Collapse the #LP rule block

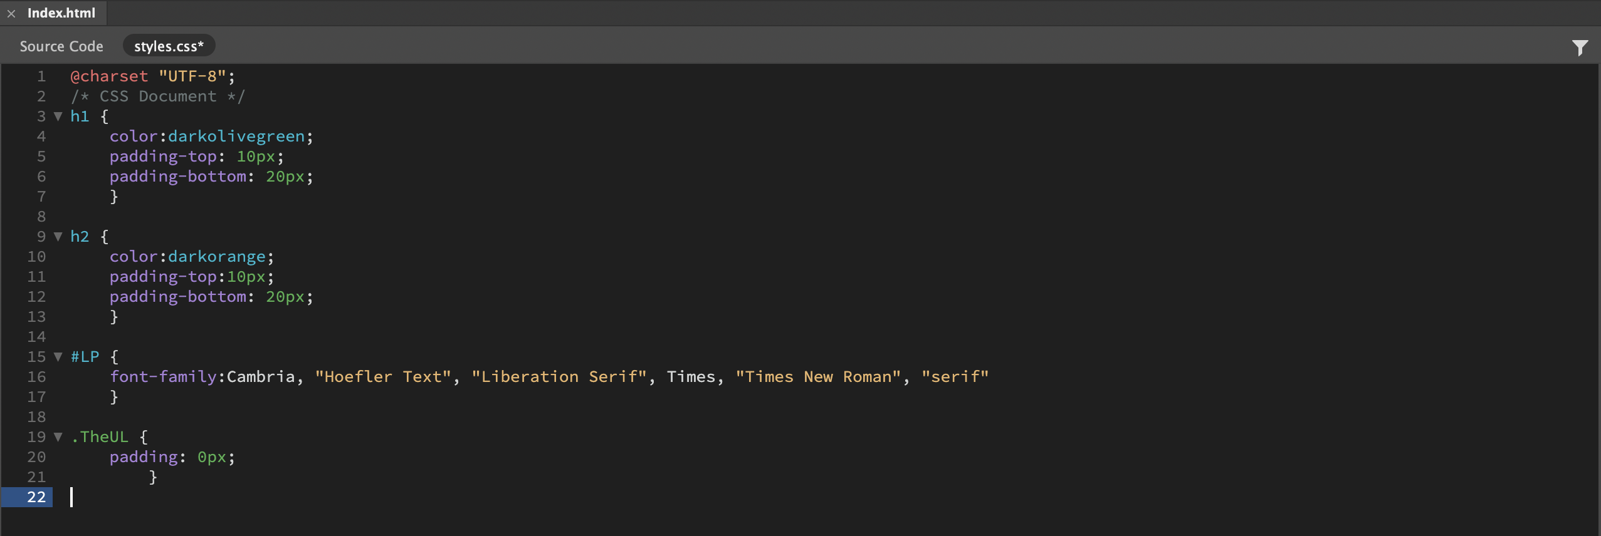coord(58,357)
